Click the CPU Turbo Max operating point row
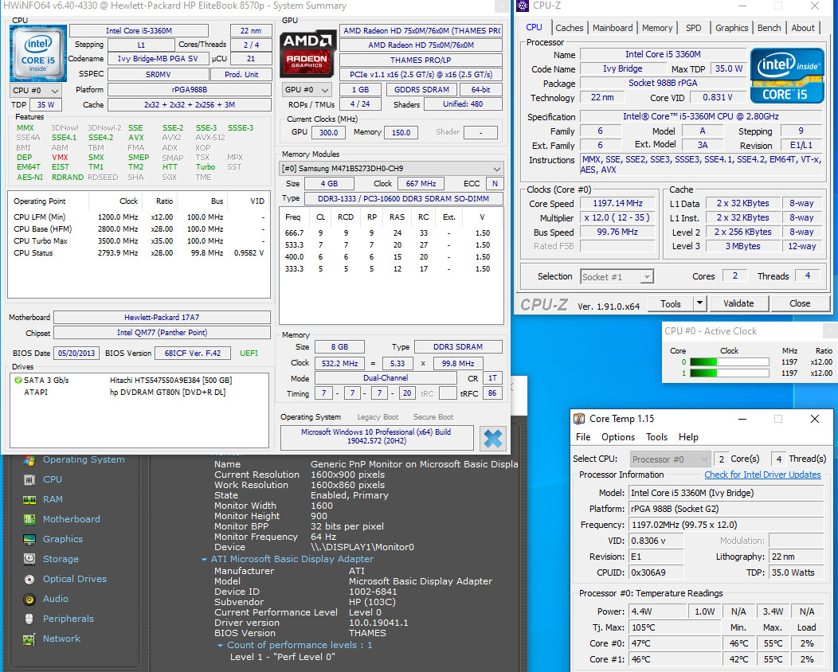This screenshot has width=838, height=672. 139,241
